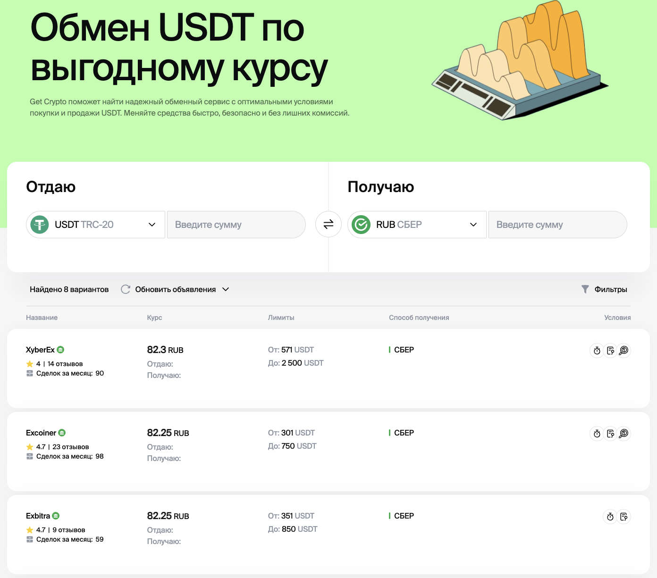Image resolution: width=657 pixels, height=578 pixels.
Task: Click the star rating icon for Excoiner
Action: pos(30,447)
